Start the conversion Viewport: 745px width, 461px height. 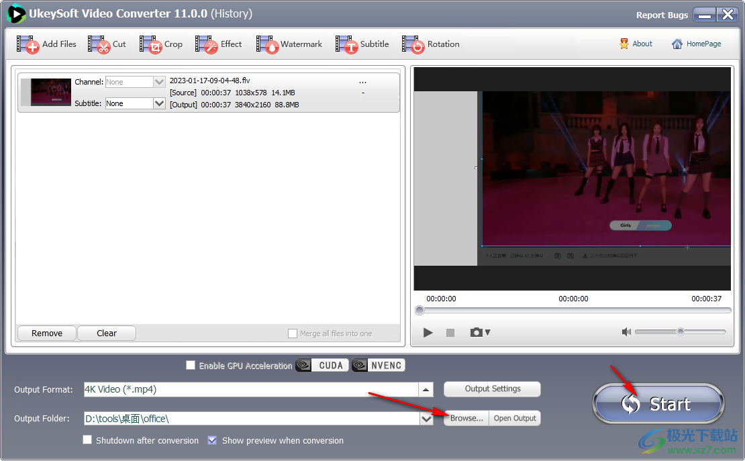658,403
